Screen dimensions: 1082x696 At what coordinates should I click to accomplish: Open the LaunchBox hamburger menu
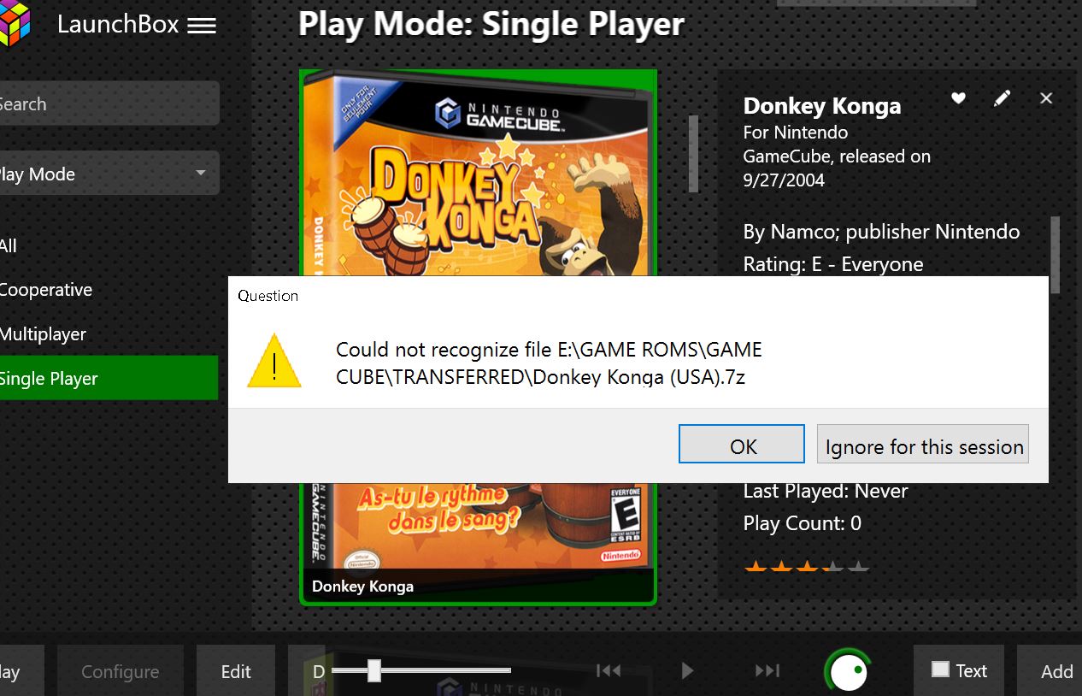[x=202, y=26]
